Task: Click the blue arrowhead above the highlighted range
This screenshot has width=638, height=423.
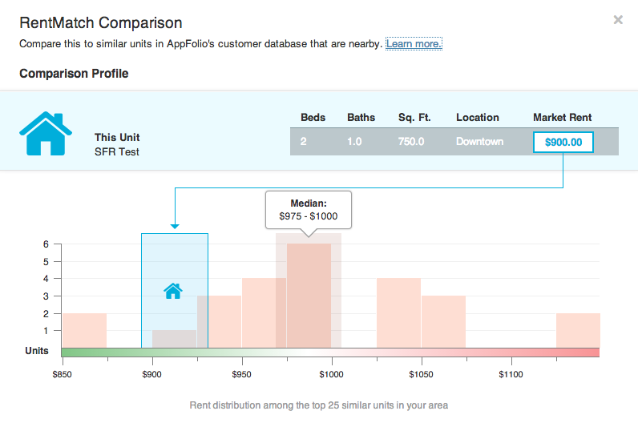Action: coord(175,228)
